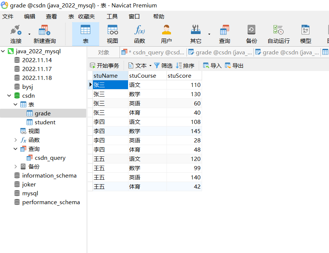Create a new query with 新建查询
The image size is (329, 253).
44,34
